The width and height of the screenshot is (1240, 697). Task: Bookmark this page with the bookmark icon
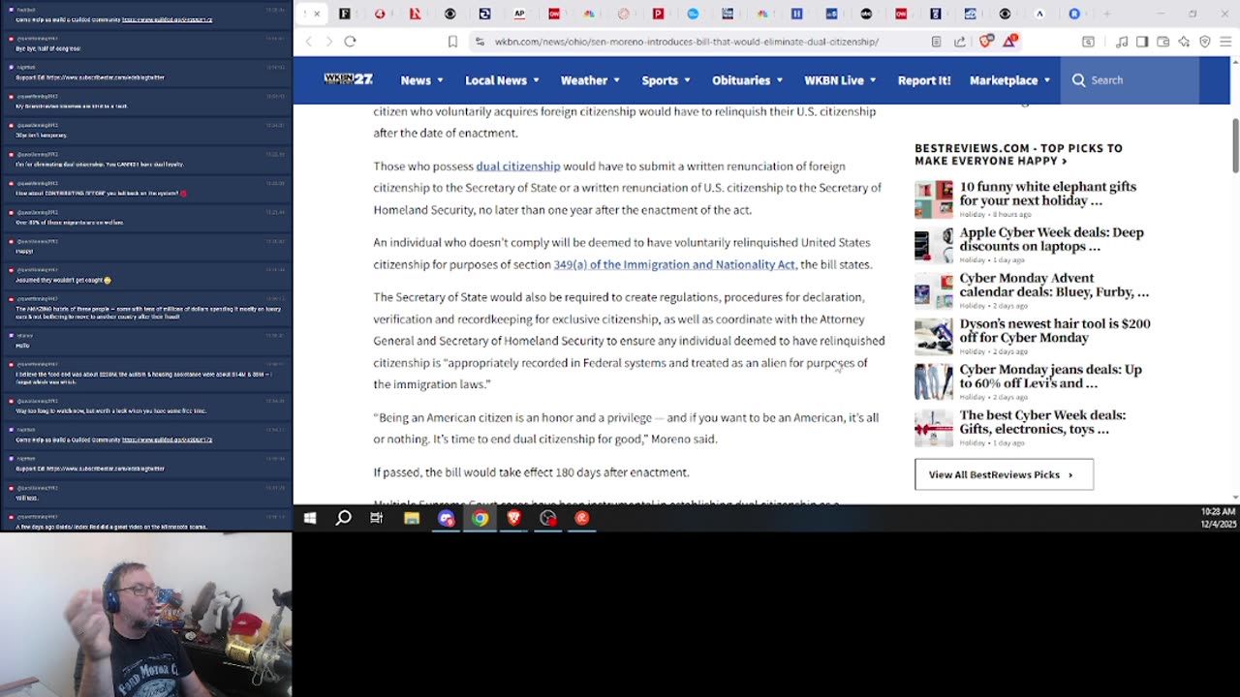(452, 42)
